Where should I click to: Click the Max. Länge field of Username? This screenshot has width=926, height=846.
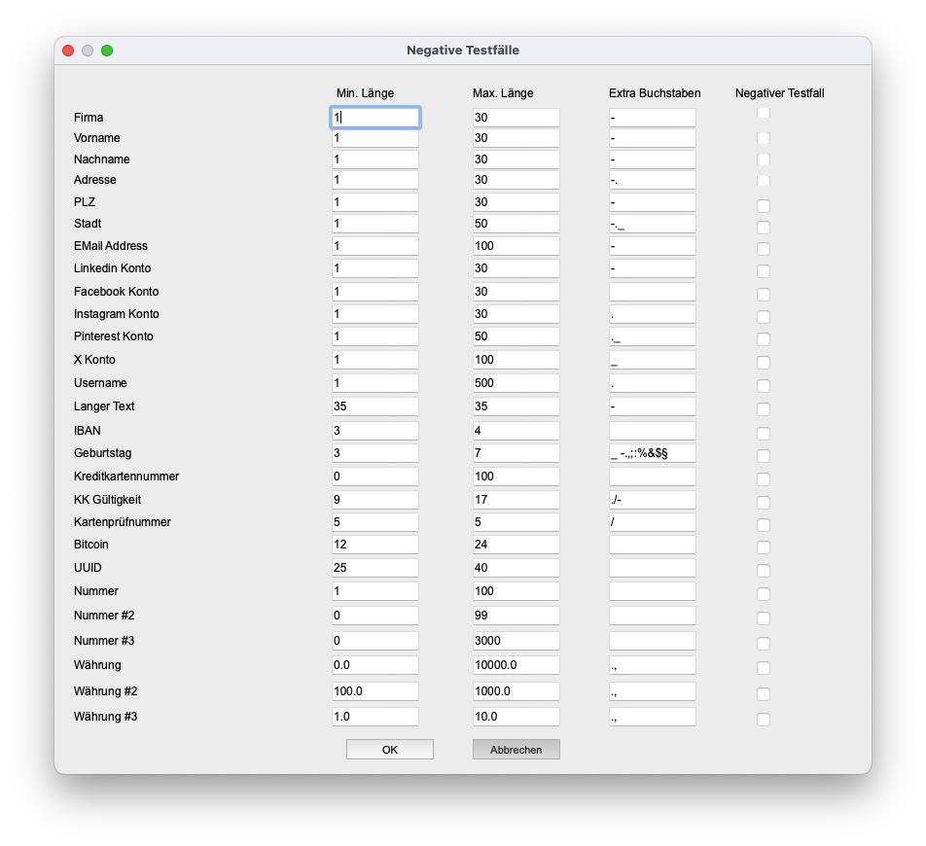[x=516, y=383]
